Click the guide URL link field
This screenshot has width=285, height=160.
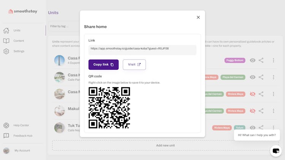[x=142, y=49]
